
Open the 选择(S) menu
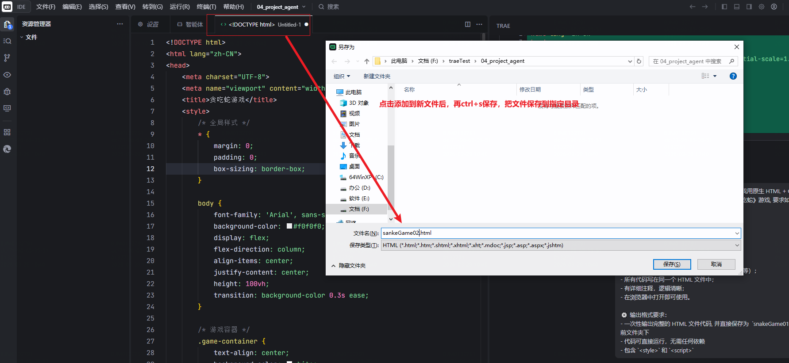[98, 7]
